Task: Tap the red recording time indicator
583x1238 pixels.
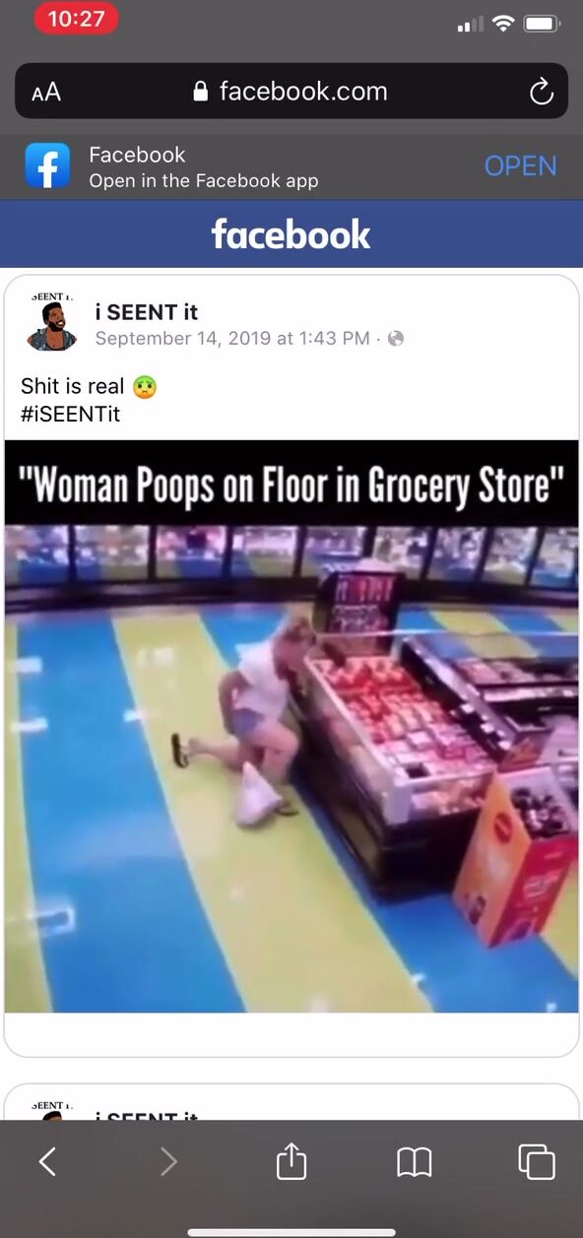Action: [77, 20]
